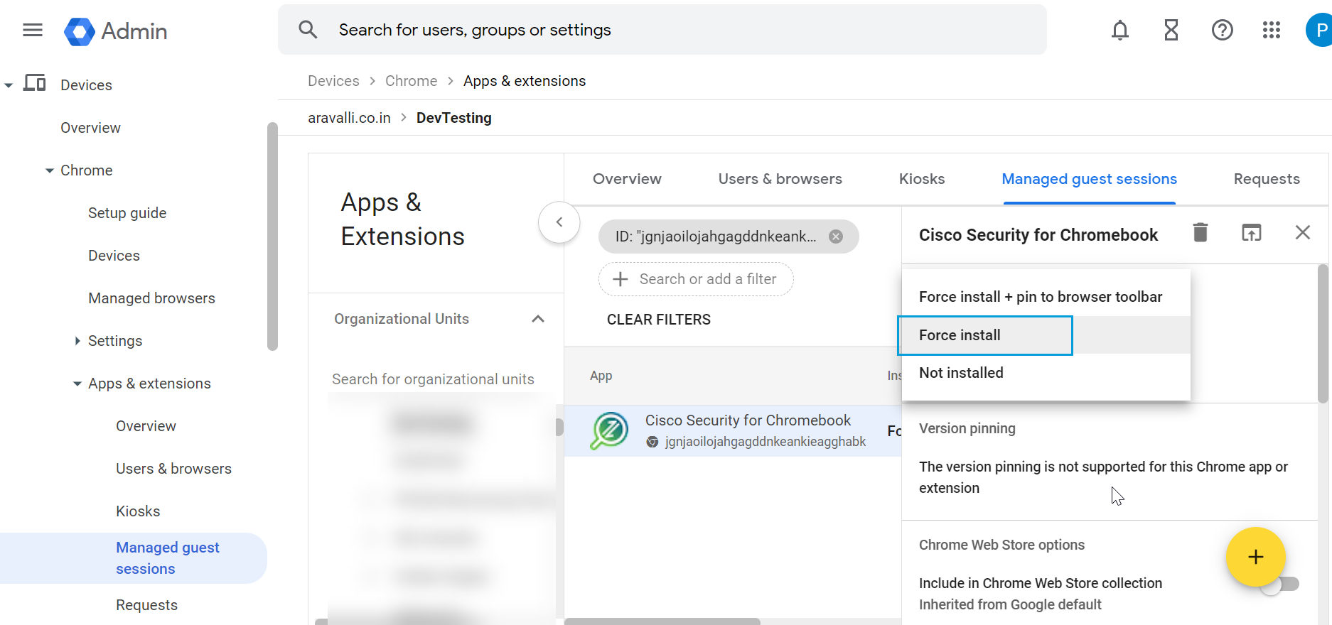The width and height of the screenshot is (1332, 625).
Task: Open the account avatar P
Action: (x=1319, y=30)
